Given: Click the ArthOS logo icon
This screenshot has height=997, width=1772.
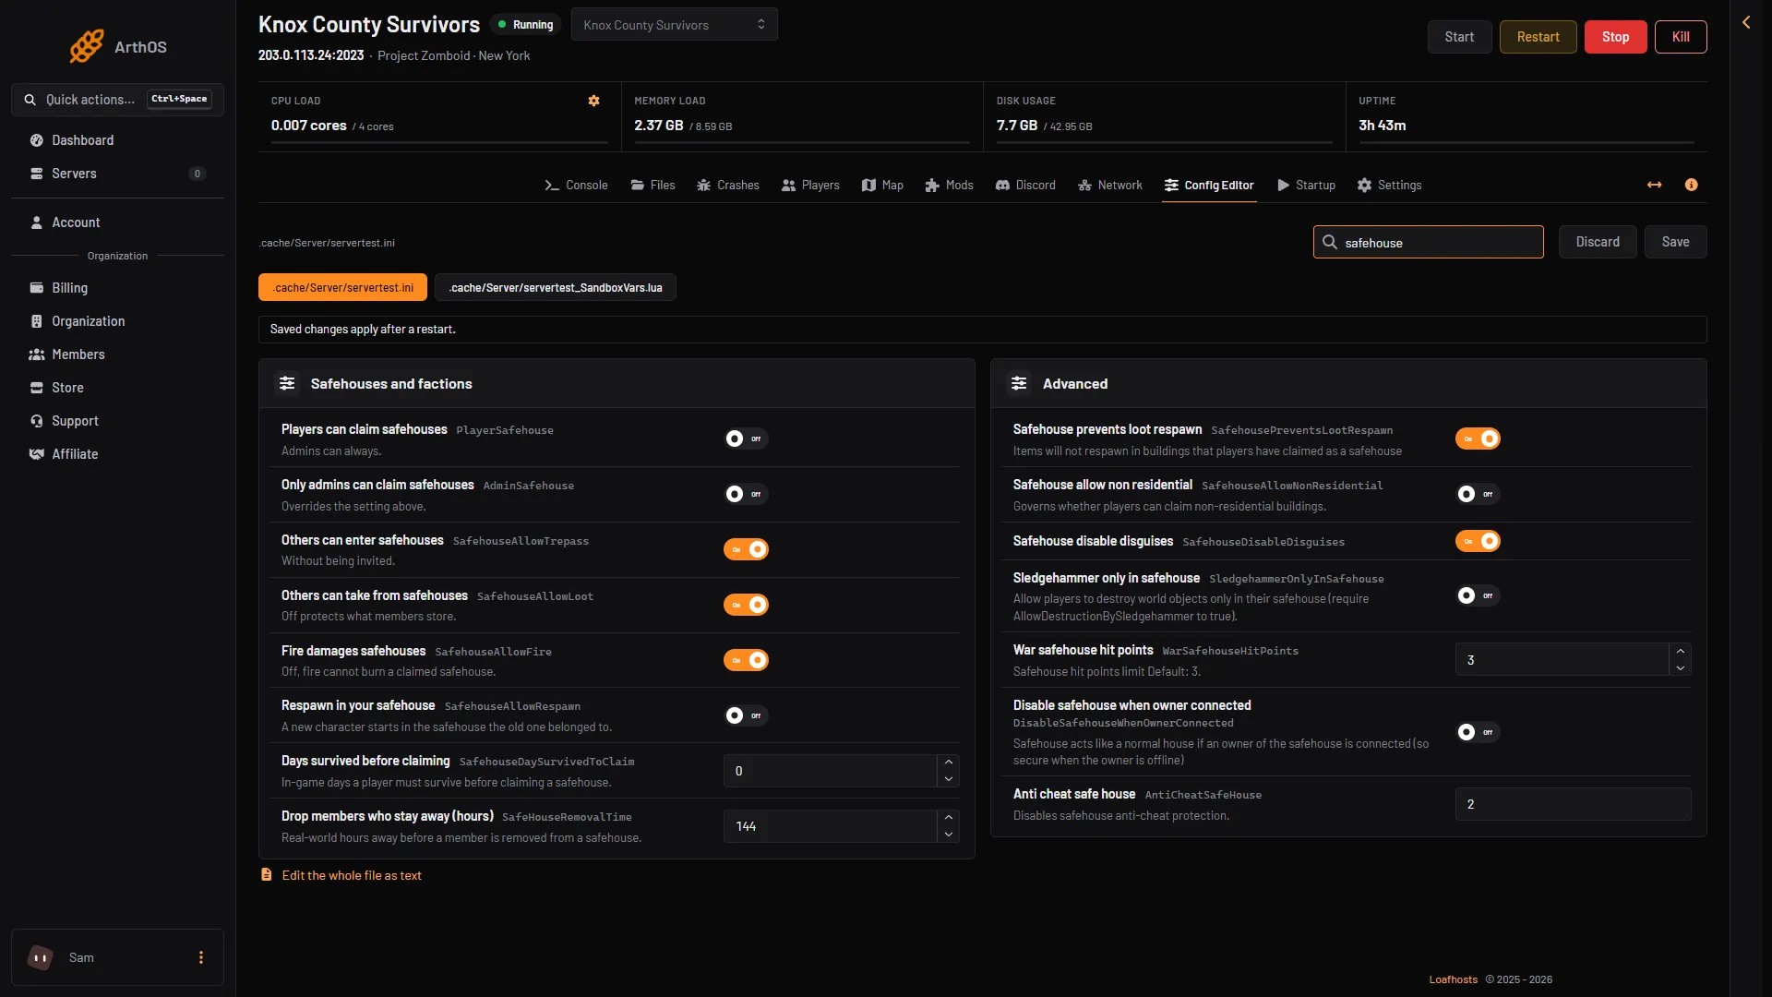Looking at the screenshot, I should (87, 46).
